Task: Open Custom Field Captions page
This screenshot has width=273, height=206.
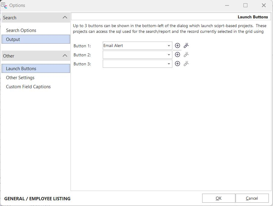Action: (x=28, y=87)
